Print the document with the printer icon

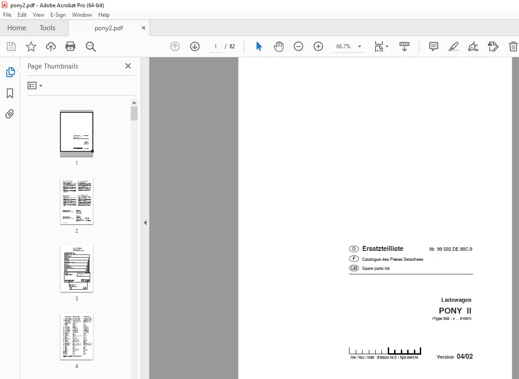coord(70,46)
